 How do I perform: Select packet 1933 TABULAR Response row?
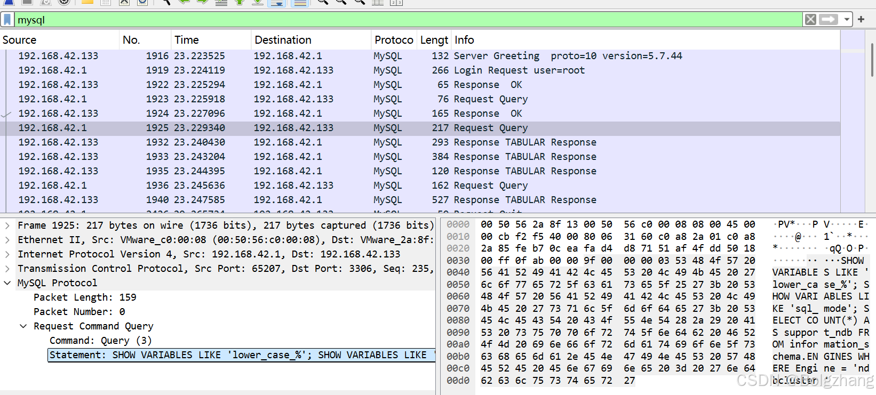tap(420, 157)
